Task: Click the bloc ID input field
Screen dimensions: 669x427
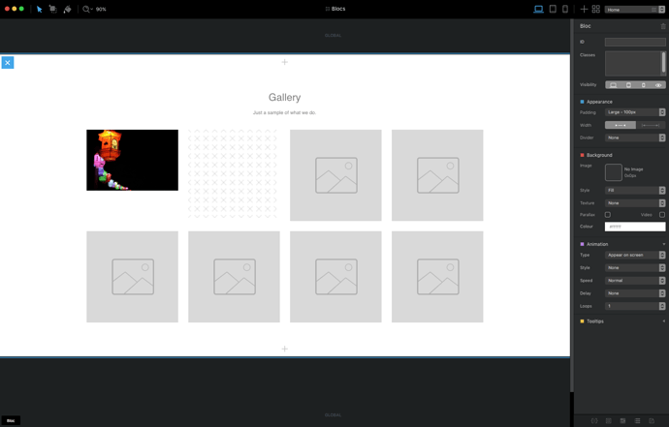Action: [x=635, y=42]
